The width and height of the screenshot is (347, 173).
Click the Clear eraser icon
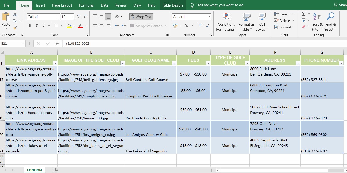coord(303,27)
